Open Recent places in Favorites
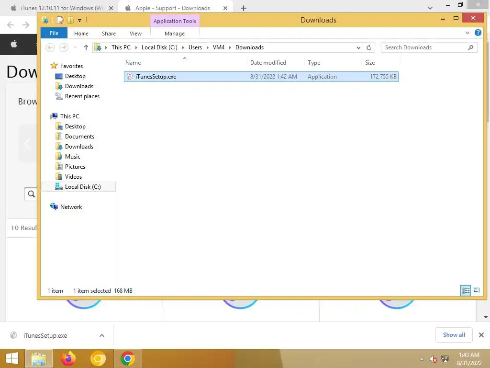This screenshot has height=368, width=490. 82,96
